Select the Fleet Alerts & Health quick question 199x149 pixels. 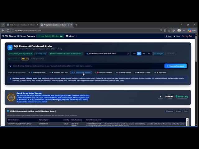pyautogui.click(x=38, y=73)
